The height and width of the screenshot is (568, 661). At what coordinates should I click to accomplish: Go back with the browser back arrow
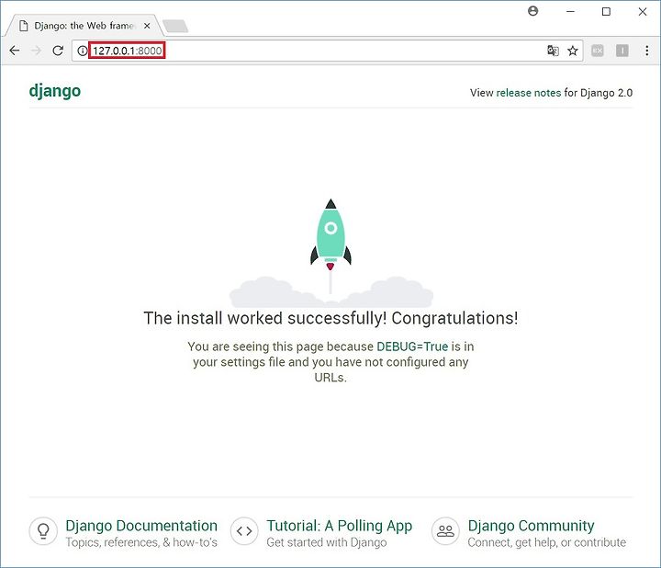[x=15, y=51]
